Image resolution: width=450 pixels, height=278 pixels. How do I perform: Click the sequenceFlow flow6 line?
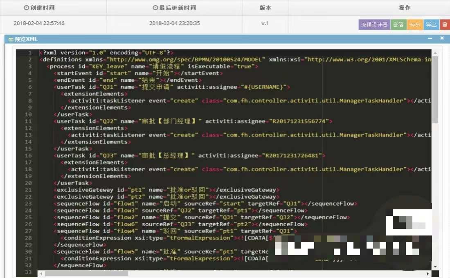180,224
